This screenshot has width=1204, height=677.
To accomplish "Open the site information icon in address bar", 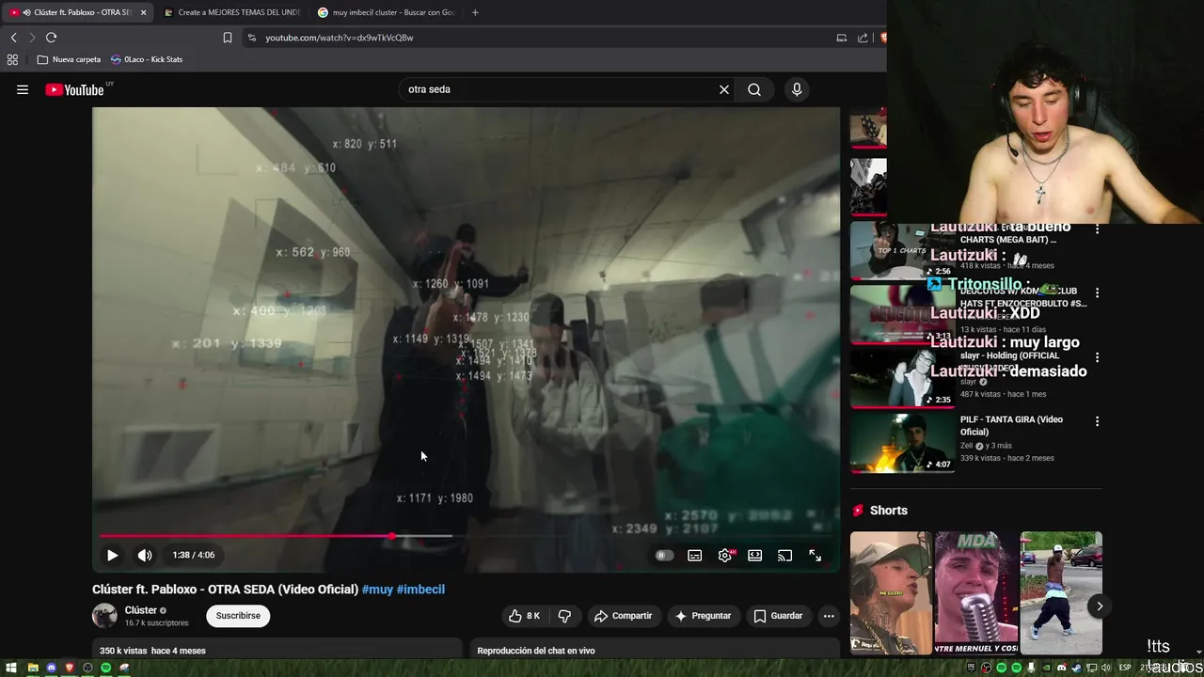I will (251, 38).
